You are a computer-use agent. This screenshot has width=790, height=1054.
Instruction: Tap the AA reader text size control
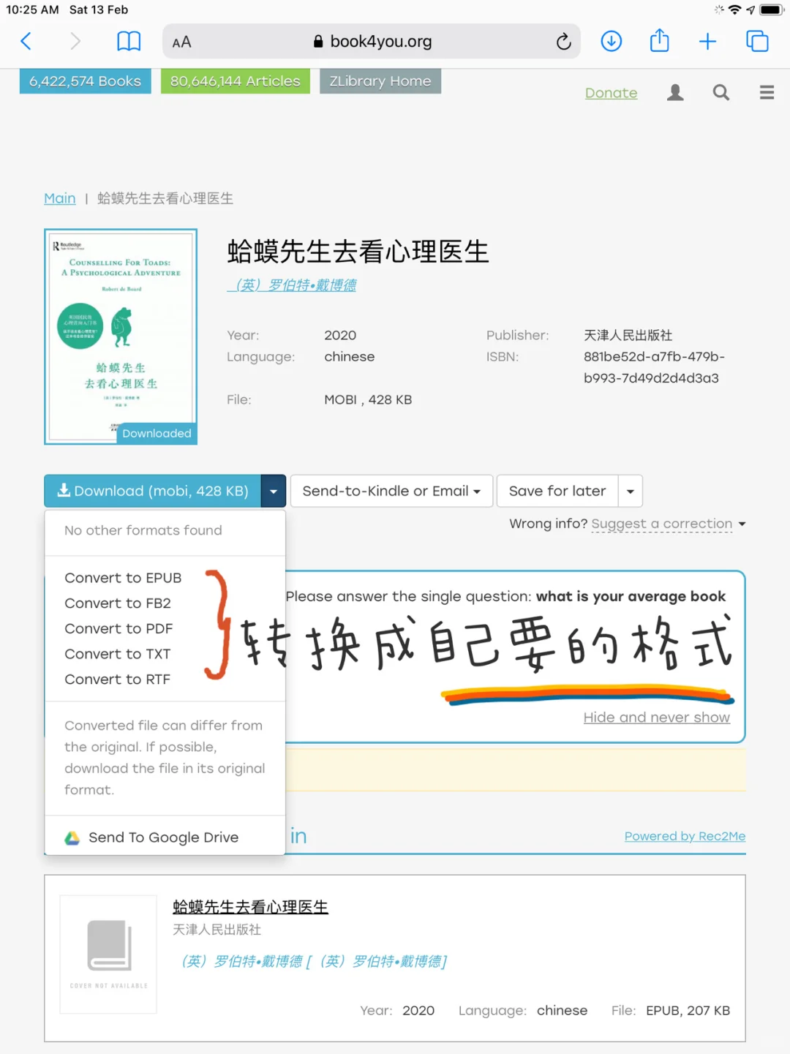coord(181,42)
